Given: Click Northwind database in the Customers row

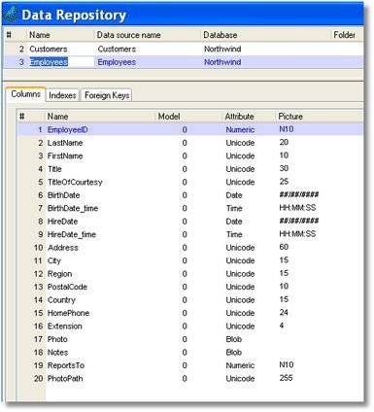Looking at the screenshot, I should pyautogui.click(x=222, y=50).
